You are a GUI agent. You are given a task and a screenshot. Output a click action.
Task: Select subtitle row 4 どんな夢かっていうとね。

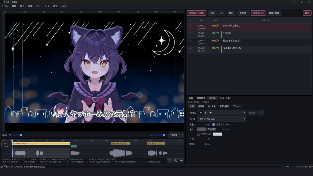[x=249, y=50]
